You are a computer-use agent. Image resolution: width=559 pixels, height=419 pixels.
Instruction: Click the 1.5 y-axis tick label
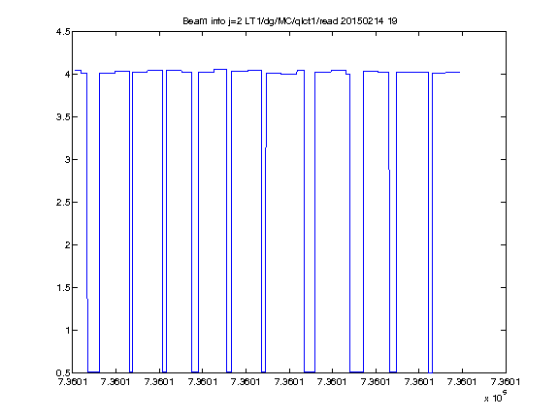[63, 287]
